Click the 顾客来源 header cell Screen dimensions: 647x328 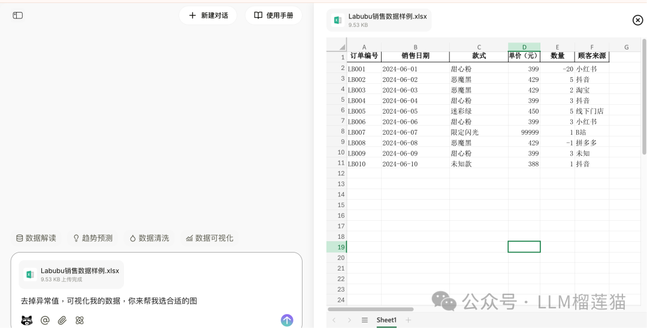click(x=592, y=56)
